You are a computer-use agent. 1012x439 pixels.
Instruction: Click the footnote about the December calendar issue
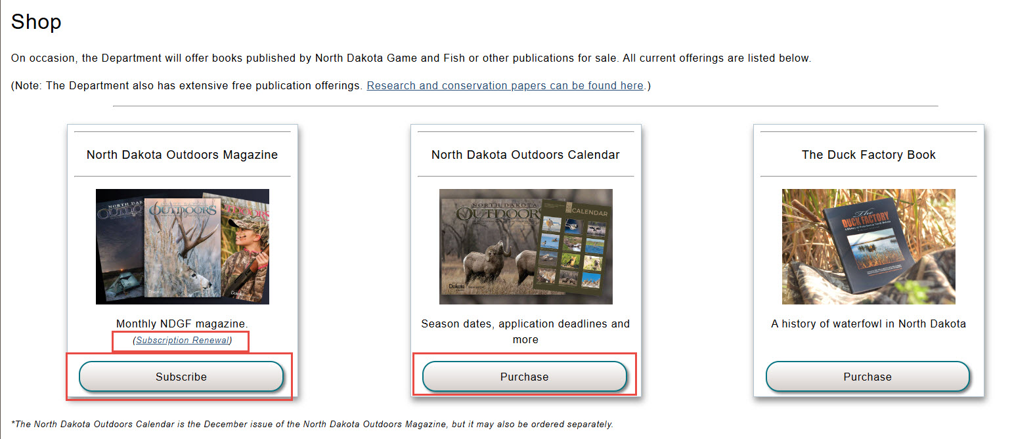pyautogui.click(x=313, y=424)
